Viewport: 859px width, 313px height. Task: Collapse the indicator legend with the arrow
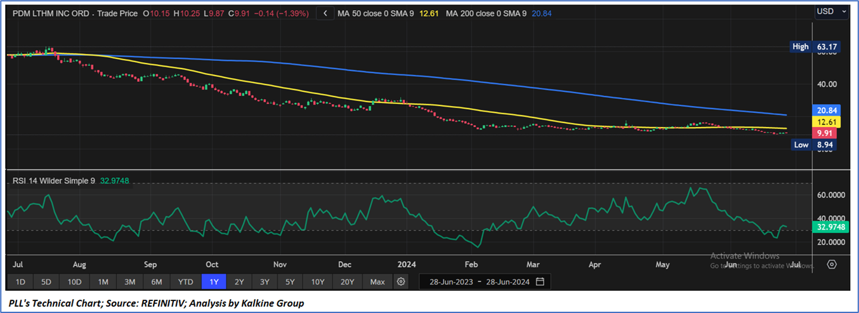coord(325,13)
